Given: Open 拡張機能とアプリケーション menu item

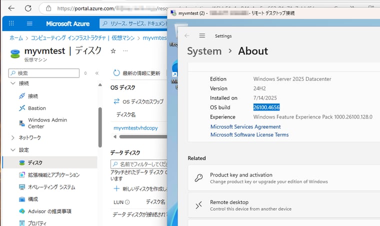Looking at the screenshot, I should (53, 174).
